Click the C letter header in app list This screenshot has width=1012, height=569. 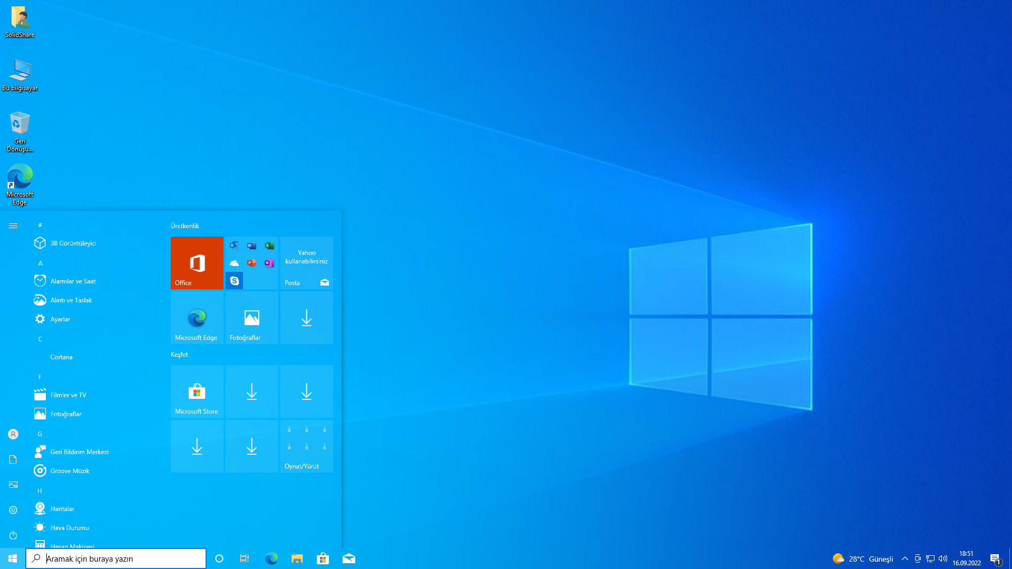coord(40,339)
